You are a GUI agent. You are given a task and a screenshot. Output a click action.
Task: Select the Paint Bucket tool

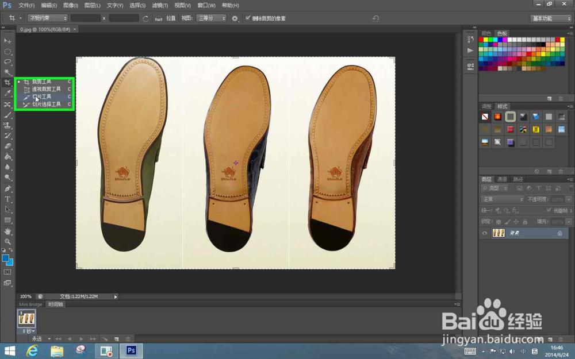coord(7,156)
